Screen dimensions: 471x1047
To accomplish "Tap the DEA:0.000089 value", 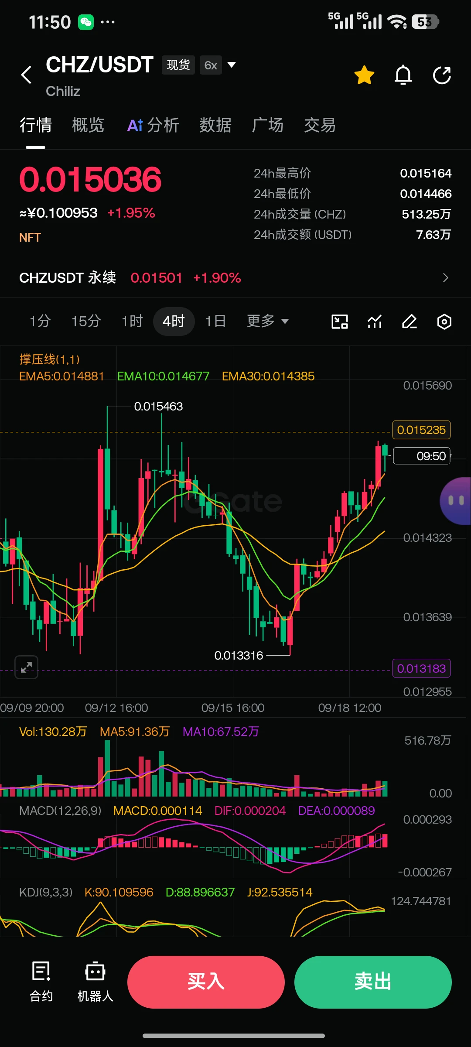I will (x=336, y=811).
